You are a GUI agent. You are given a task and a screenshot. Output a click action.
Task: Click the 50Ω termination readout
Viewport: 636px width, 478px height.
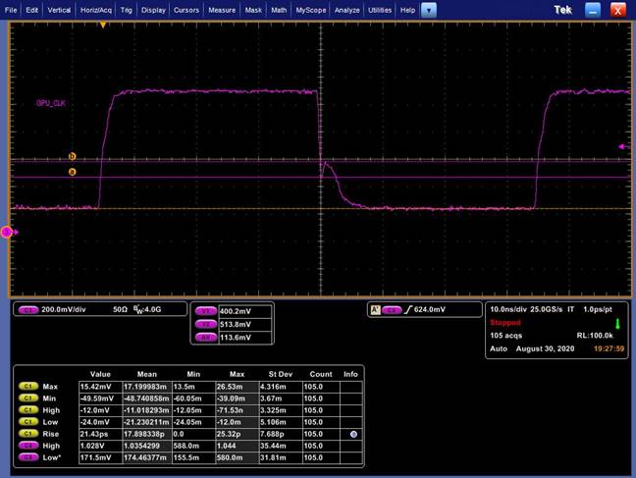click(x=120, y=309)
